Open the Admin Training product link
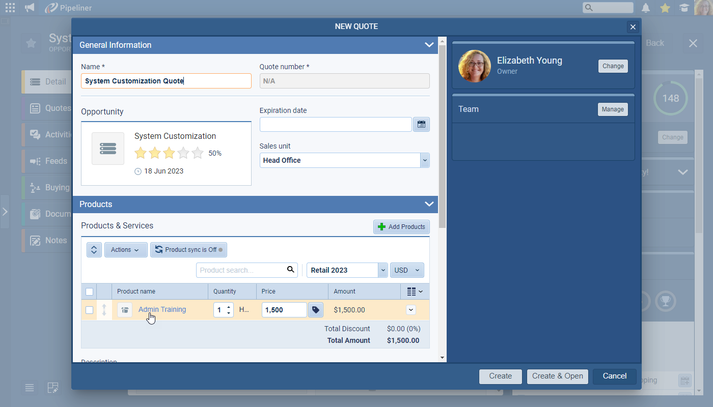 pos(162,309)
